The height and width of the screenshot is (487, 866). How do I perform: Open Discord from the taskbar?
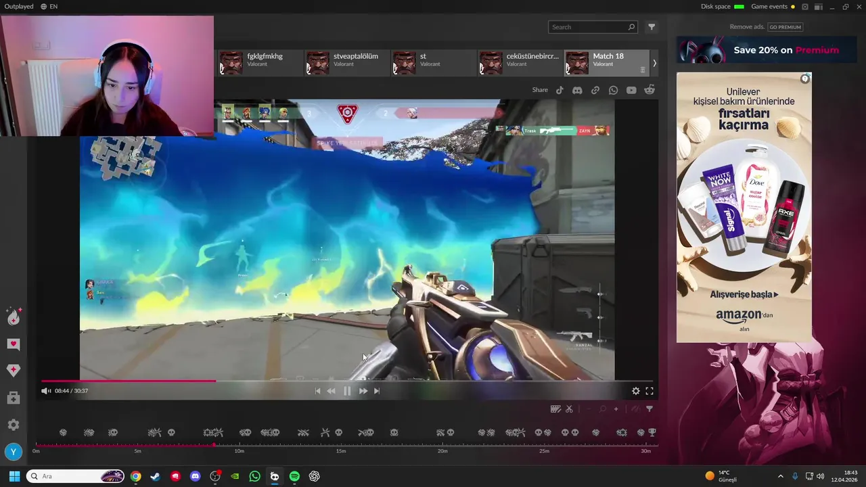(x=196, y=476)
